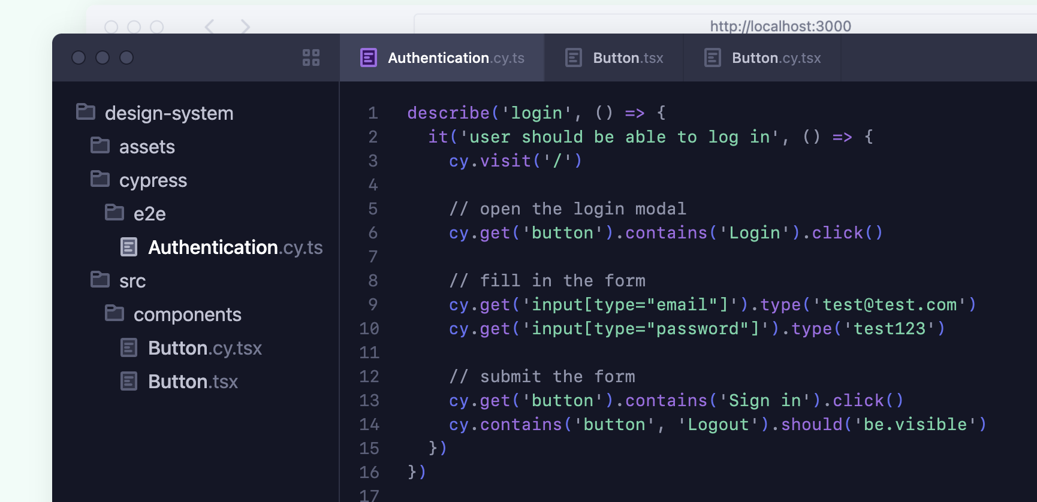Open Button.cy.tsx from the file tree

[x=204, y=348]
